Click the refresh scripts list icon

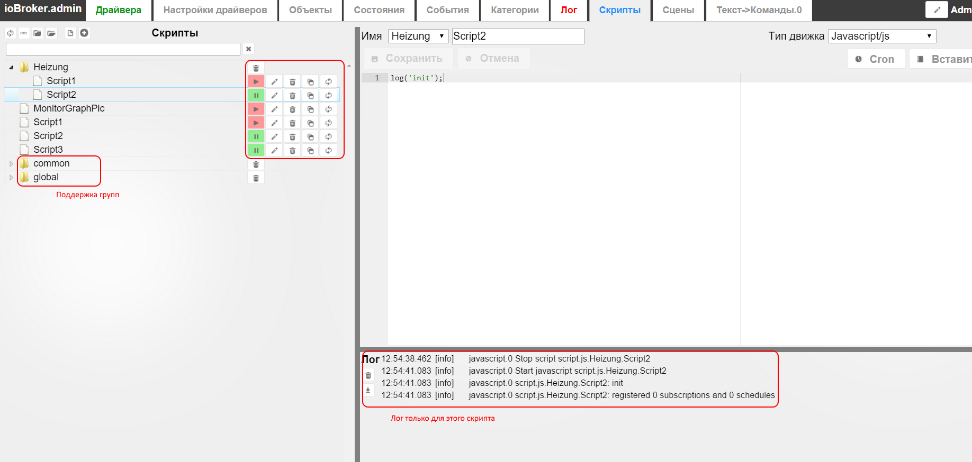tap(10, 33)
